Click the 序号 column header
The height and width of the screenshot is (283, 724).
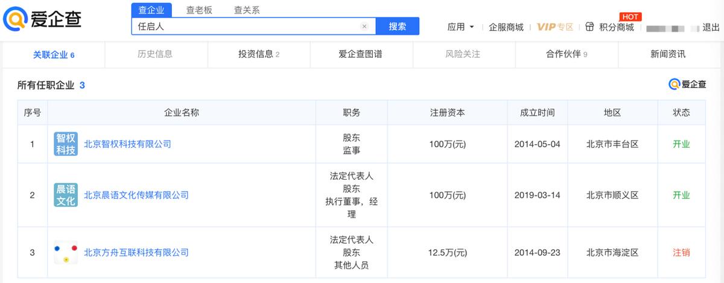point(33,113)
